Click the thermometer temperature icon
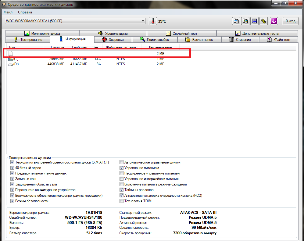Screen dimensions: 304x241 point(153,21)
